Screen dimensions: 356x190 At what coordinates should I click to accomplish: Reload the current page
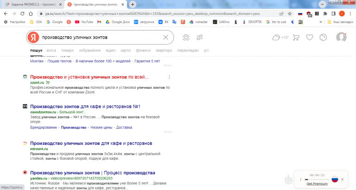(x=22, y=13)
